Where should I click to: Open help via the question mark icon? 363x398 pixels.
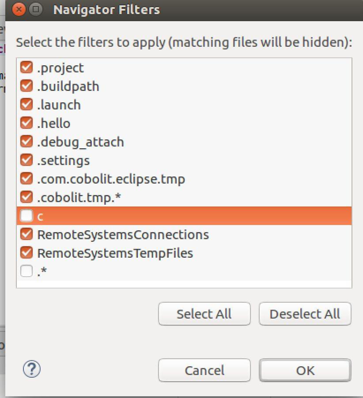click(31, 370)
